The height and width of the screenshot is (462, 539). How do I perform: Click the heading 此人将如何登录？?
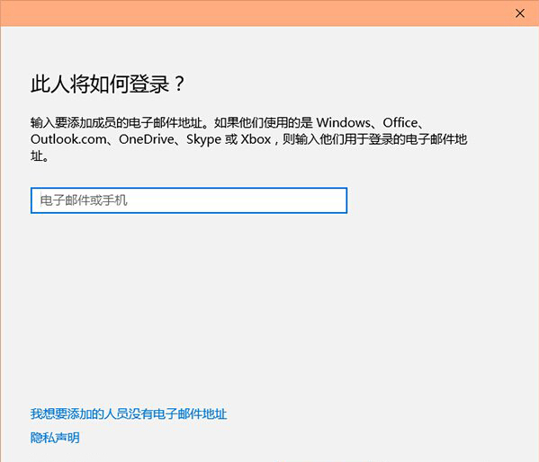point(108,84)
